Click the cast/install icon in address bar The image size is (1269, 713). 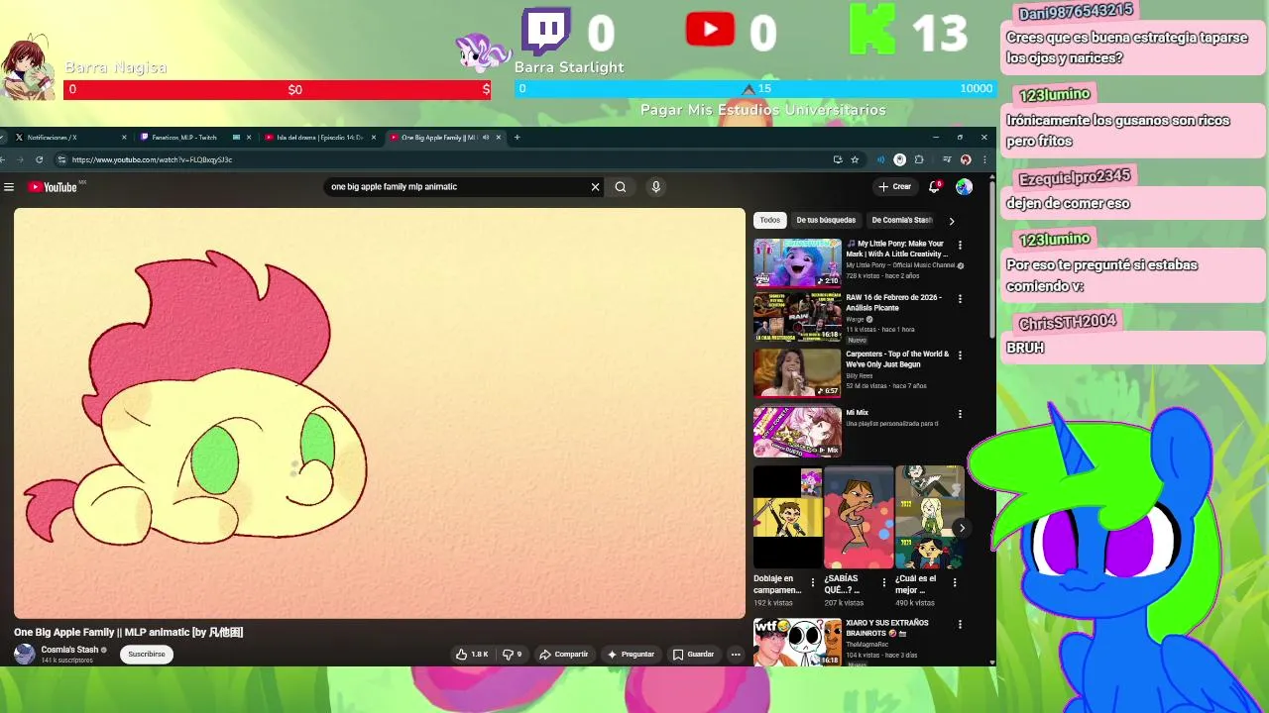(x=838, y=159)
